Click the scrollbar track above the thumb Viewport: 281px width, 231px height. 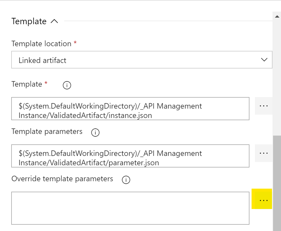pos(277,77)
